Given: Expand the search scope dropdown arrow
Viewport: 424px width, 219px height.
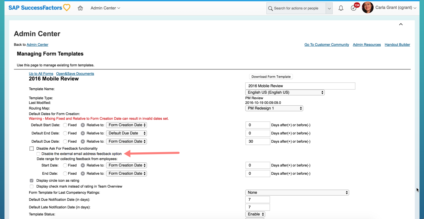Looking at the screenshot, I should 329,8.
